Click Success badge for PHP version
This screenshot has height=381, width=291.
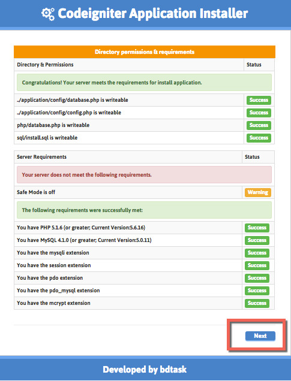click(x=257, y=228)
